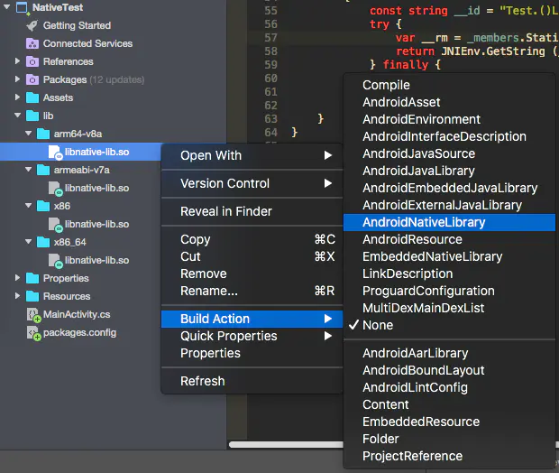The height and width of the screenshot is (473, 559).
Task: Select Copy from context menu
Action: tap(252, 239)
